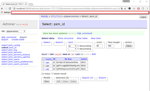Open New item tab
The image size is (150, 91).
96,38
